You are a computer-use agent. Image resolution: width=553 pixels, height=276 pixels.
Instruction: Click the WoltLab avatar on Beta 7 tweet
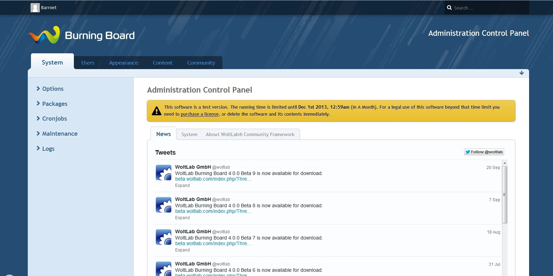164,237
